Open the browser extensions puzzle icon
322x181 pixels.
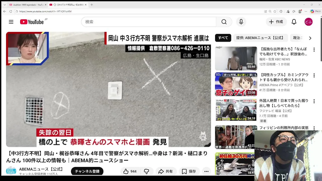[x=281, y=11]
